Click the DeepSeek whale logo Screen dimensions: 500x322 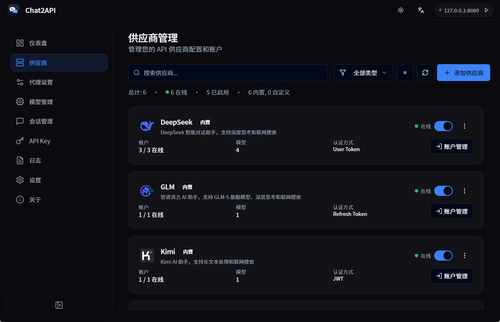tap(147, 126)
